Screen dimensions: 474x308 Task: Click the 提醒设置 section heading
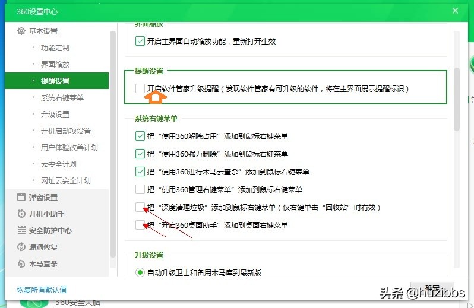tap(149, 71)
